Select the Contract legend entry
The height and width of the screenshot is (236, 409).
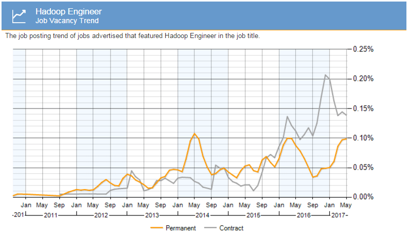pos(224,228)
